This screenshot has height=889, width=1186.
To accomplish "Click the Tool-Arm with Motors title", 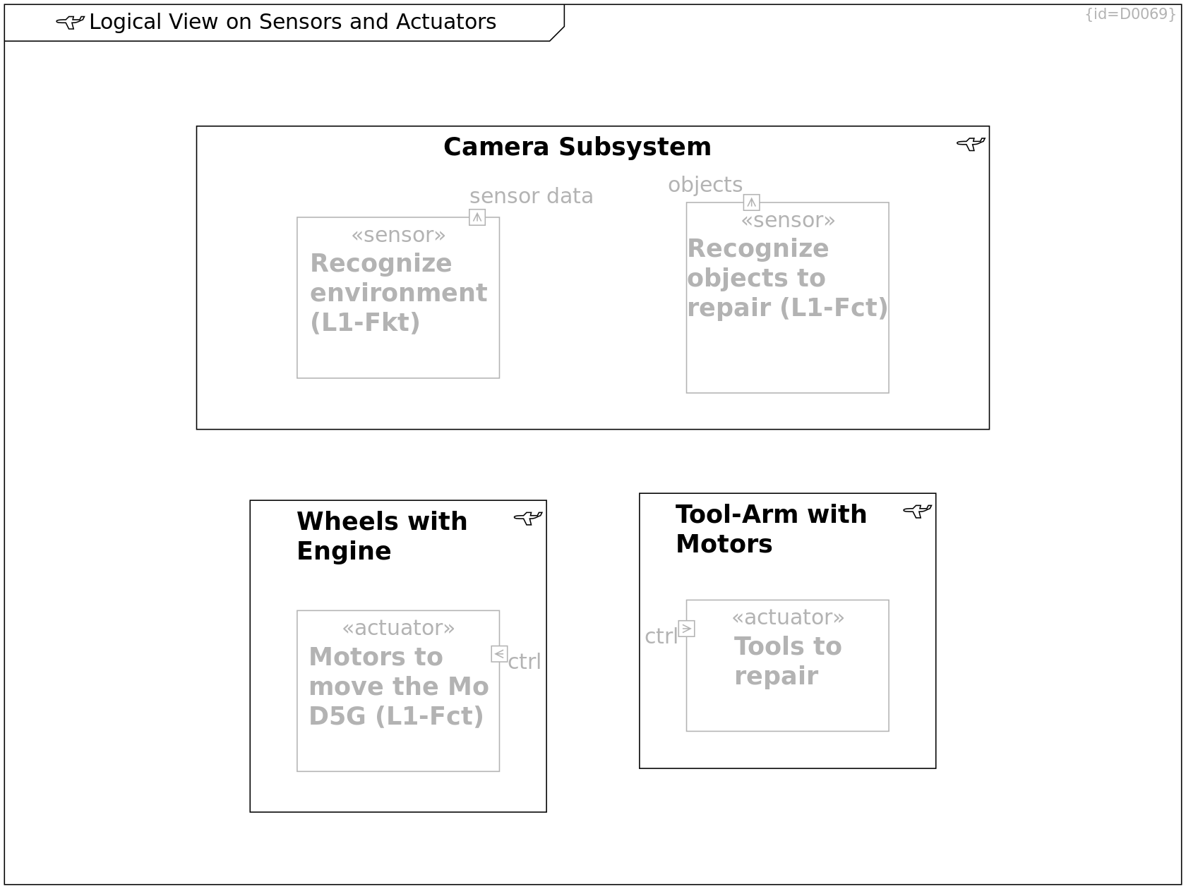I will pyautogui.click(x=771, y=529).
